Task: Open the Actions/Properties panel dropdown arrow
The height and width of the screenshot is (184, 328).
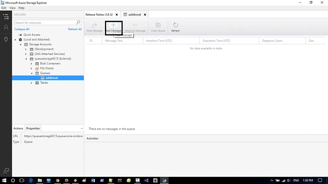Action: point(82,129)
